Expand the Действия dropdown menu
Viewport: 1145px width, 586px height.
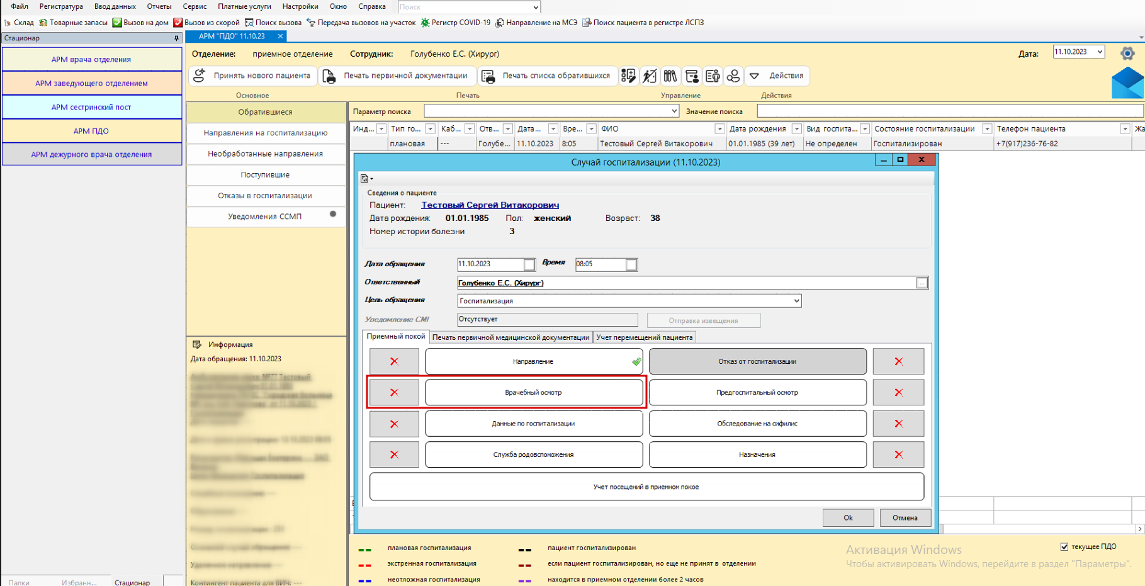point(777,76)
